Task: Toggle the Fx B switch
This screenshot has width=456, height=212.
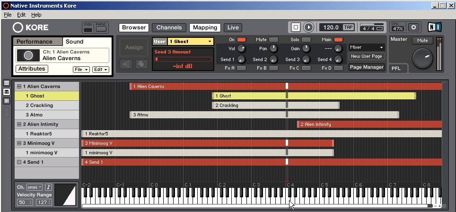Action: click(273, 68)
